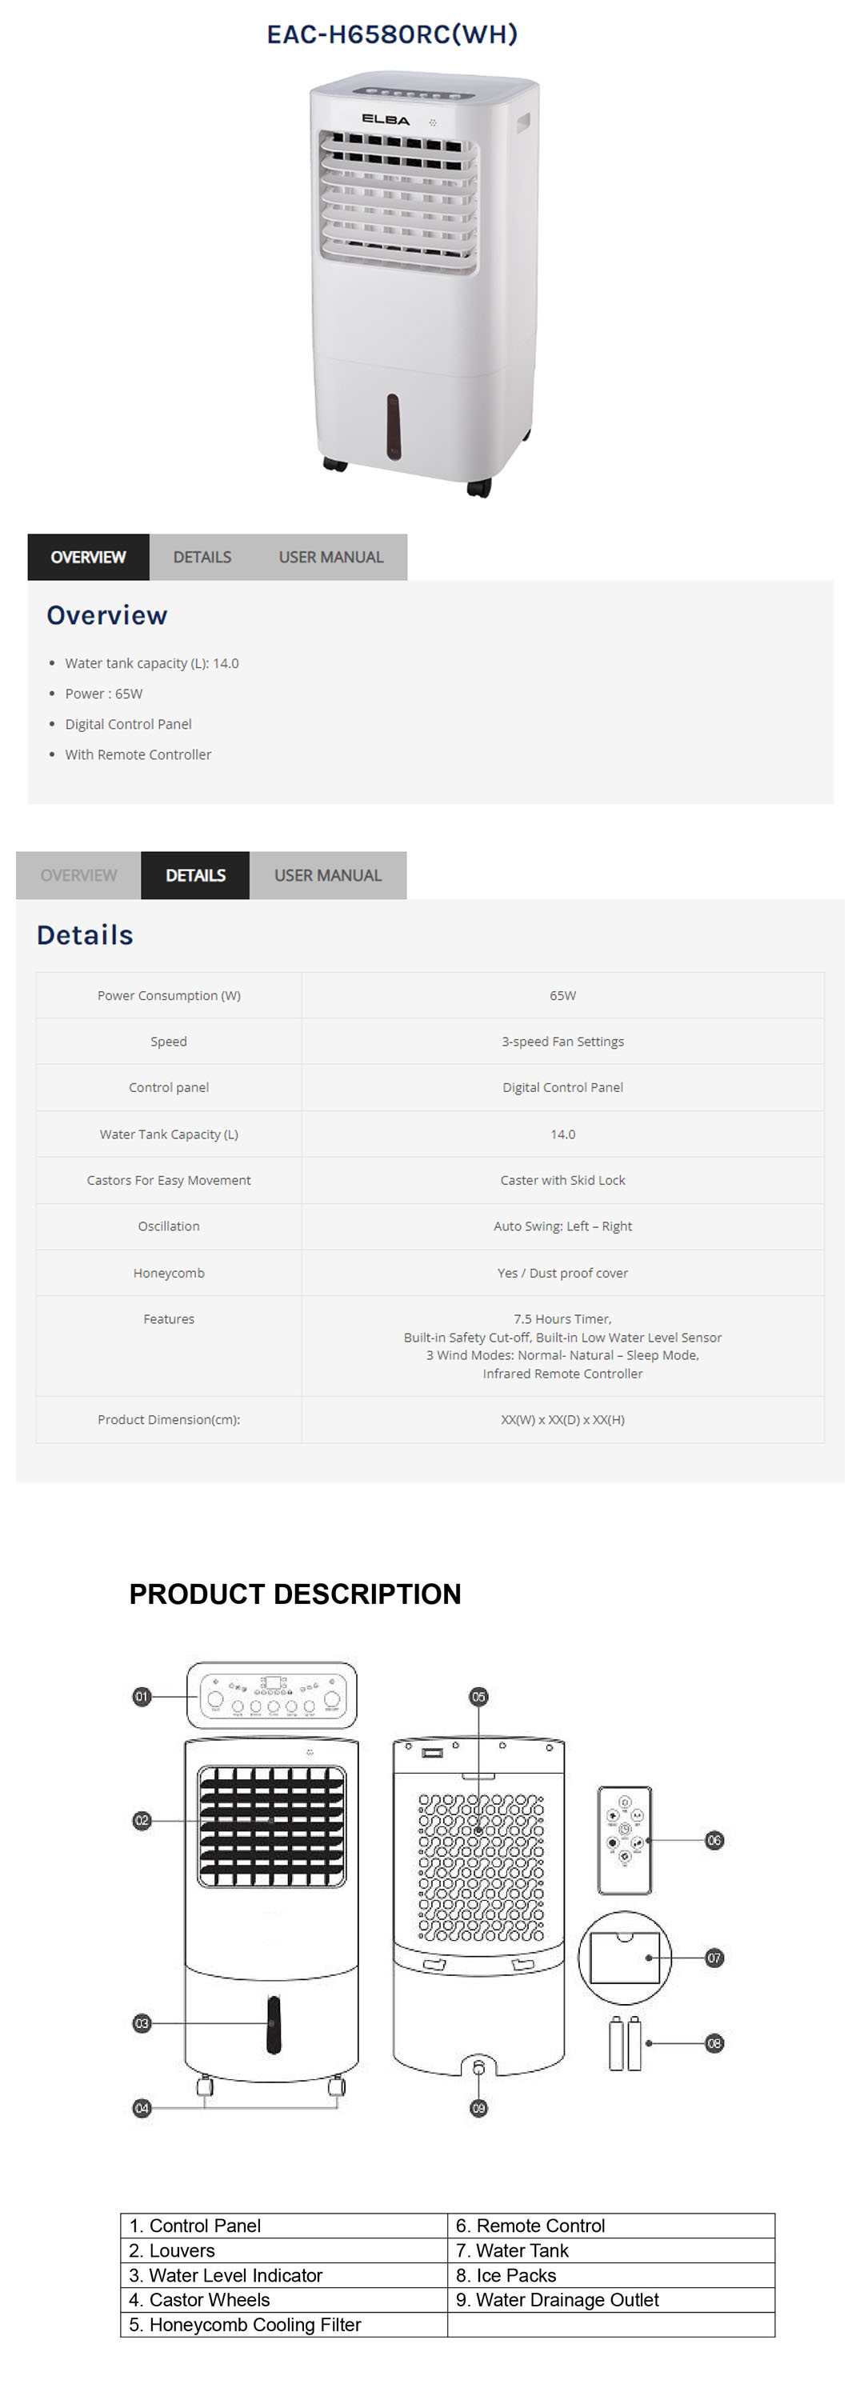This screenshot has height=2404, width=864.
Task: Click the remote control illustration in diagram
Action: tap(624, 1839)
